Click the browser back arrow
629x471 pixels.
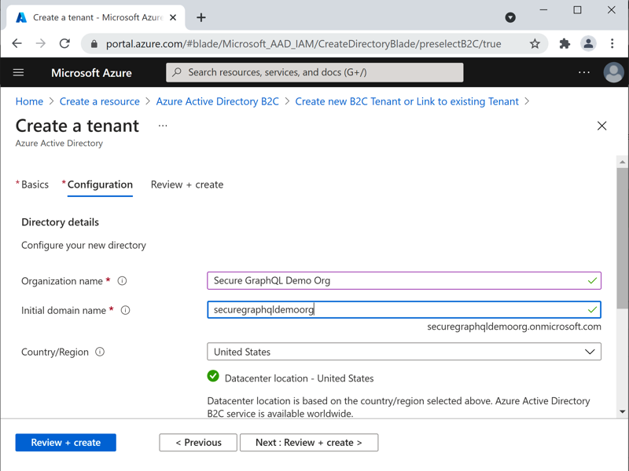click(x=17, y=43)
